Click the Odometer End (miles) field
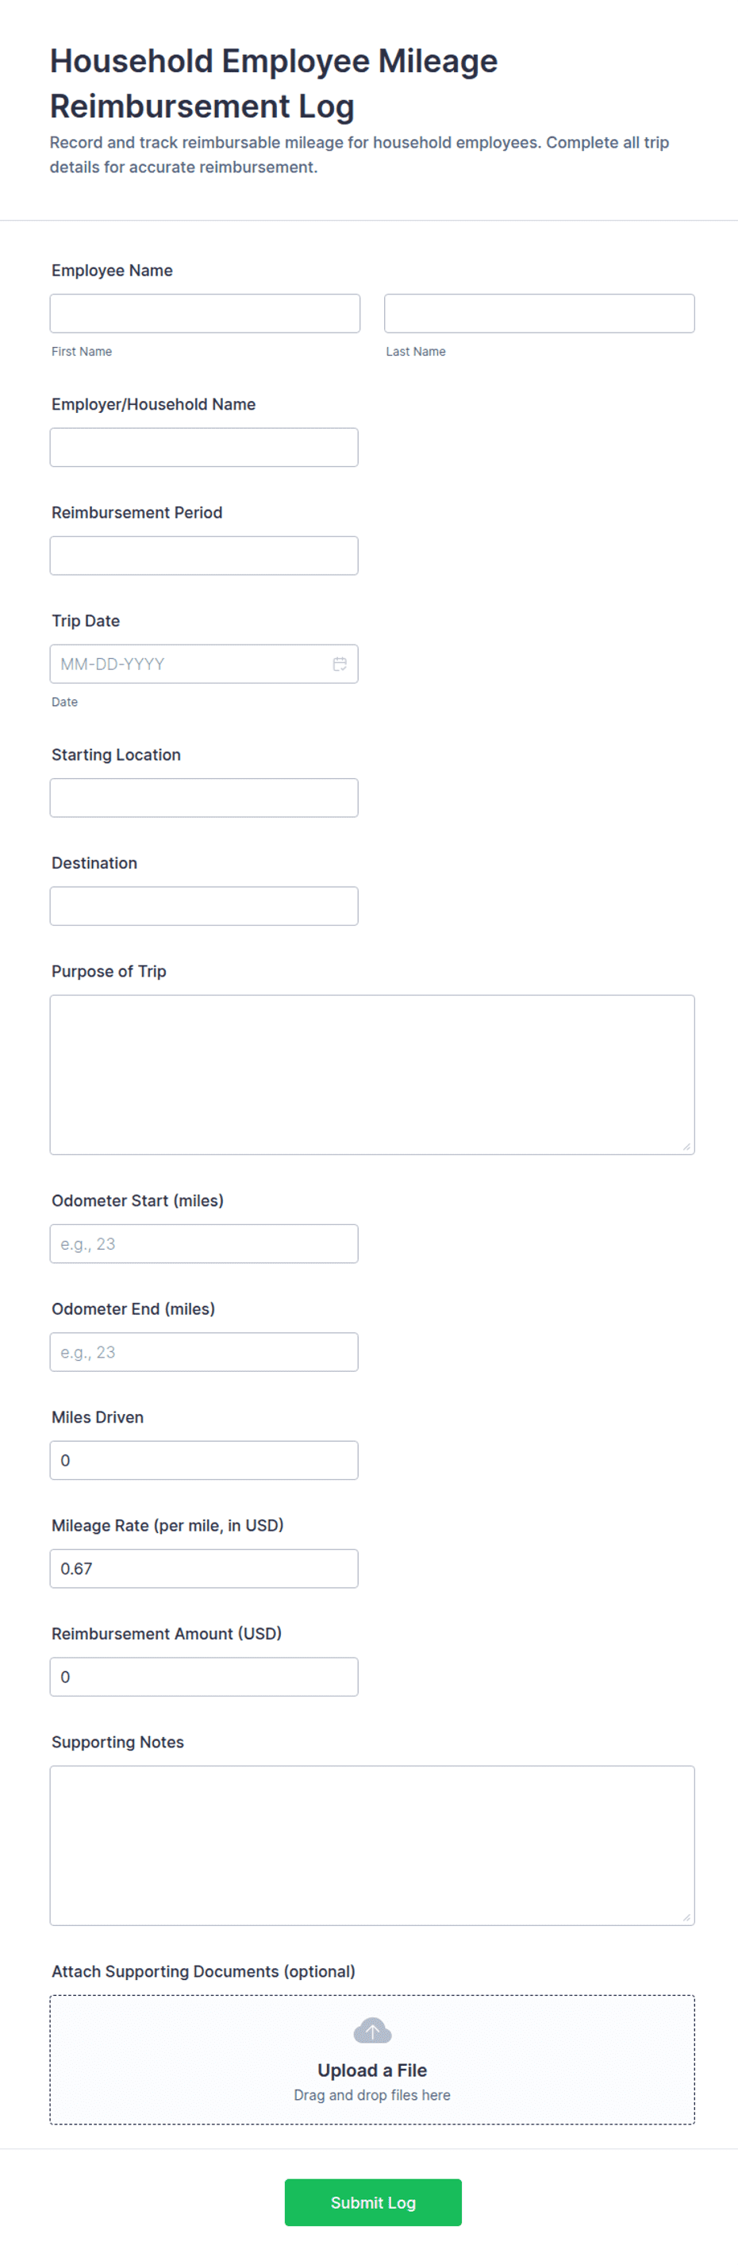 coord(204,1351)
